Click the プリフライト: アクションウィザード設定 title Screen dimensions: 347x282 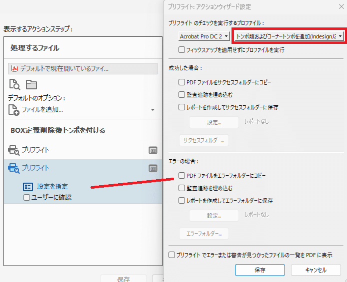click(x=209, y=7)
